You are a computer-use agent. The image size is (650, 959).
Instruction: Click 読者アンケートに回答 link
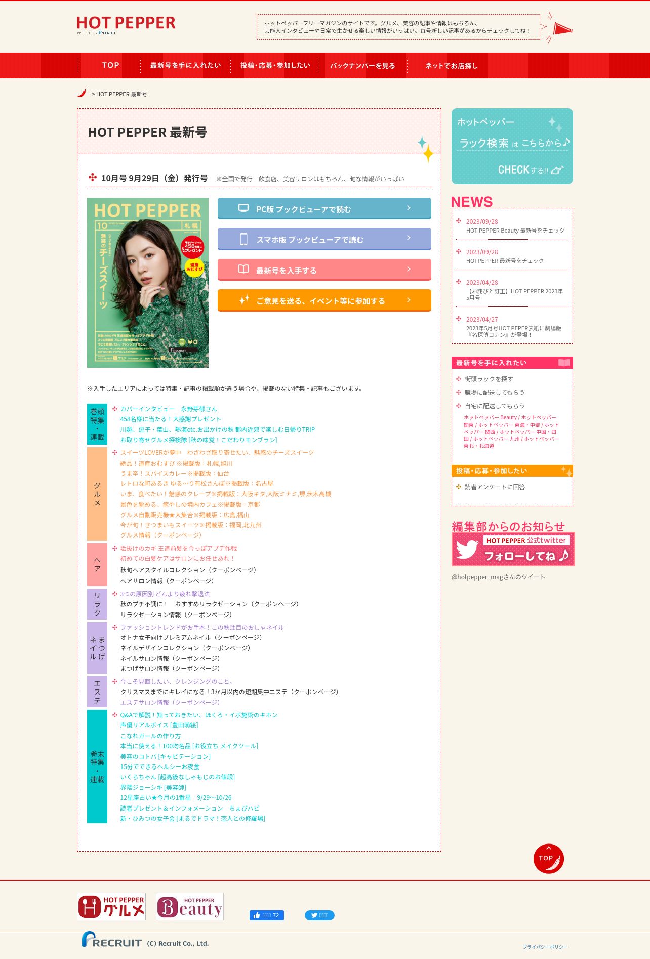(x=495, y=487)
